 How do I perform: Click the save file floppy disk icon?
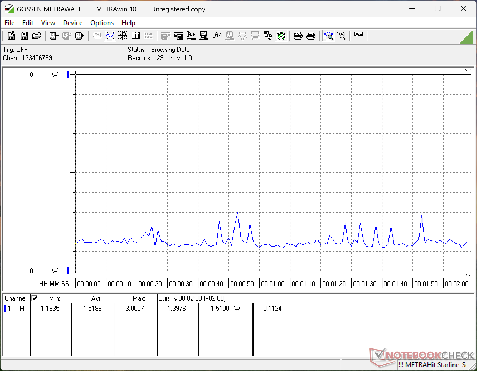(x=11, y=36)
